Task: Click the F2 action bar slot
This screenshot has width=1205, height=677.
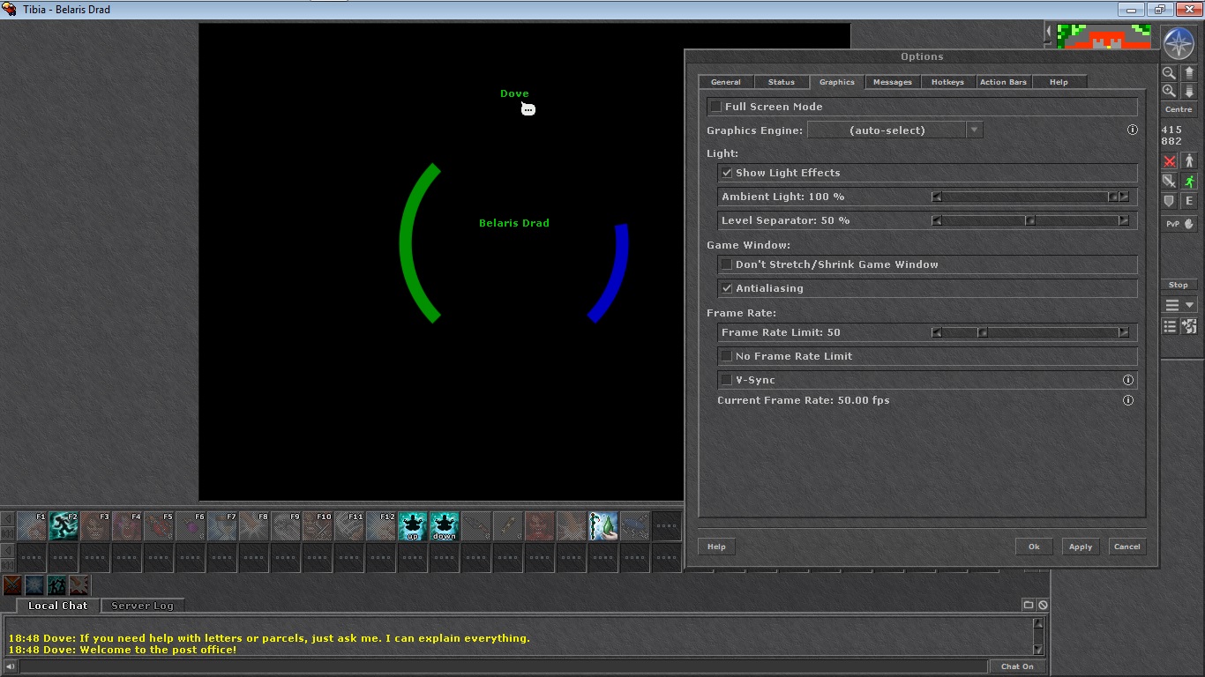Action: 64,526
